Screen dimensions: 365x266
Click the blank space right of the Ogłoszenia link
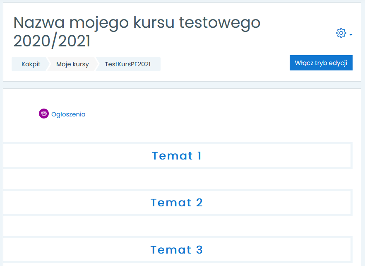207,114
